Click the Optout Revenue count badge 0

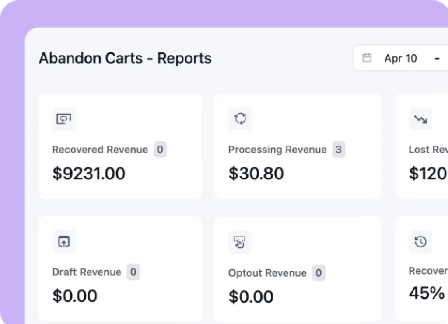pos(318,272)
